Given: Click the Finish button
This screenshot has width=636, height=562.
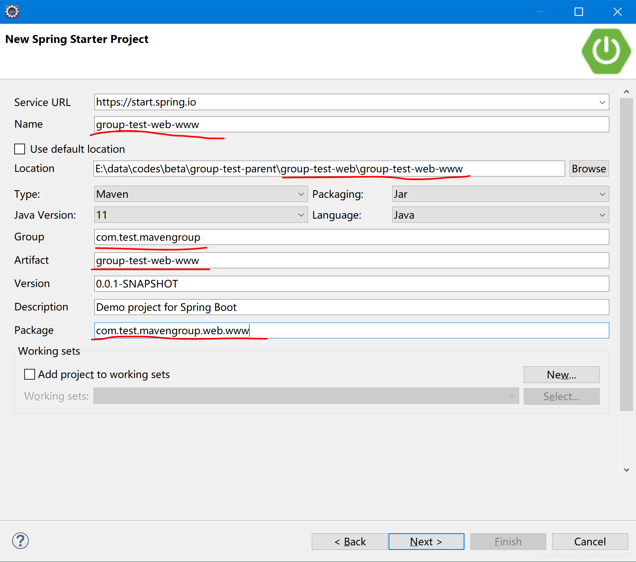Looking at the screenshot, I should click(x=508, y=542).
